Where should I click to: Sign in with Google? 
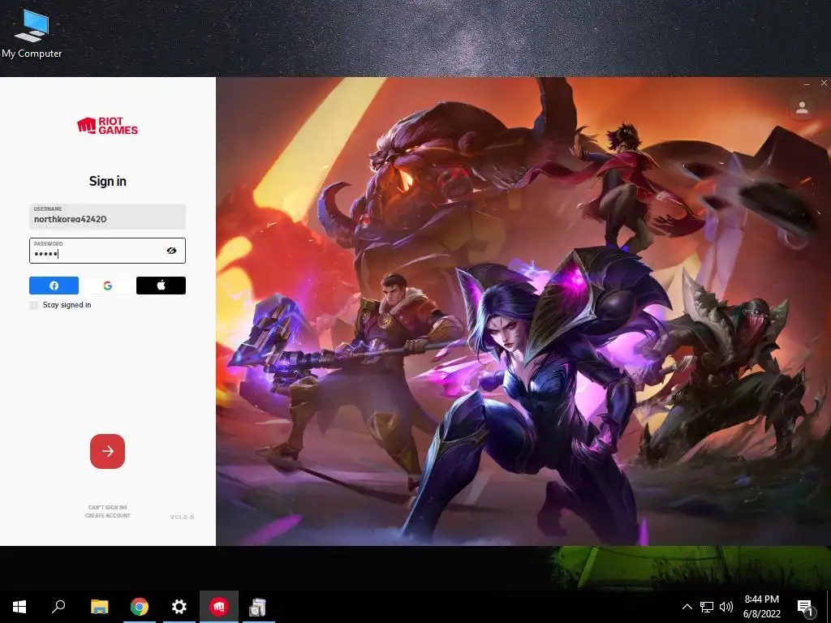tap(108, 286)
